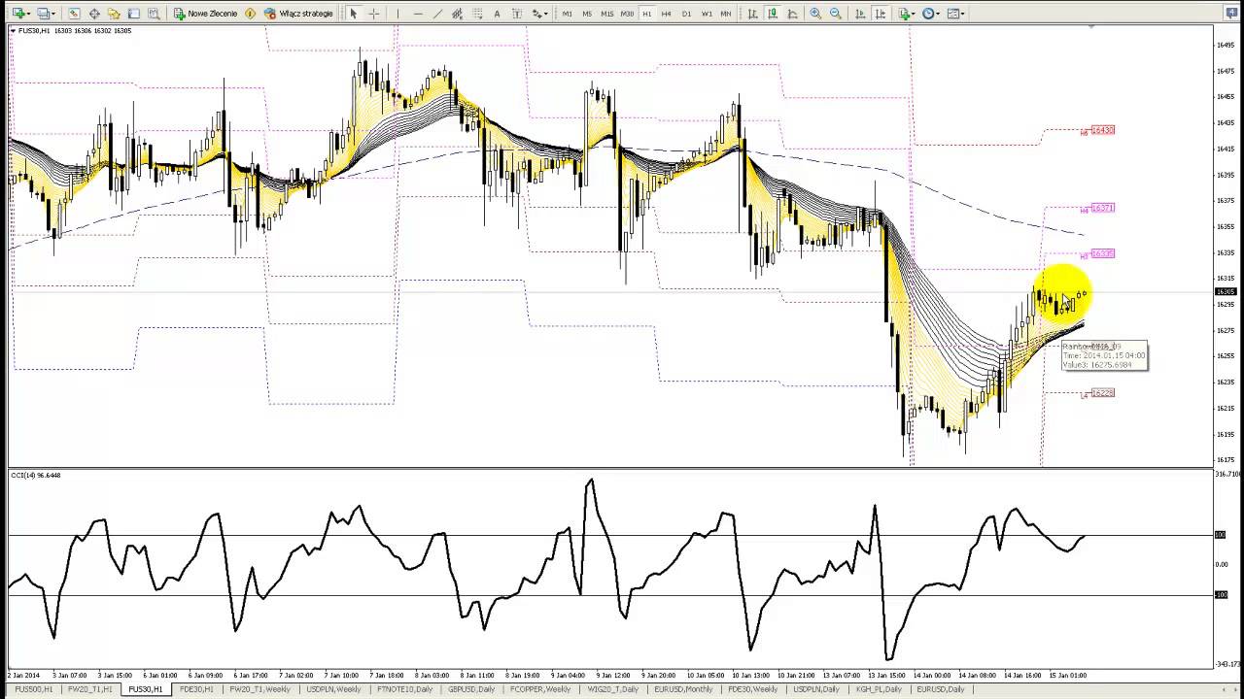
Task: Toggle chart auto scroll icon
Action: (x=860, y=14)
